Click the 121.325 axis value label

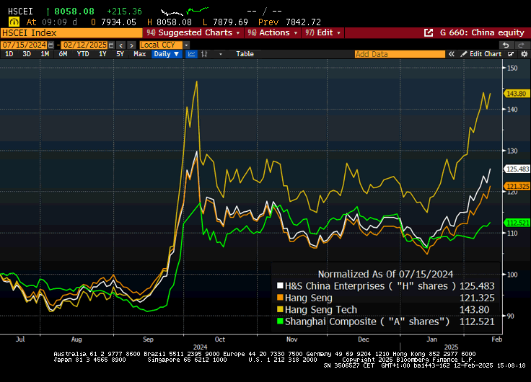pos(517,186)
